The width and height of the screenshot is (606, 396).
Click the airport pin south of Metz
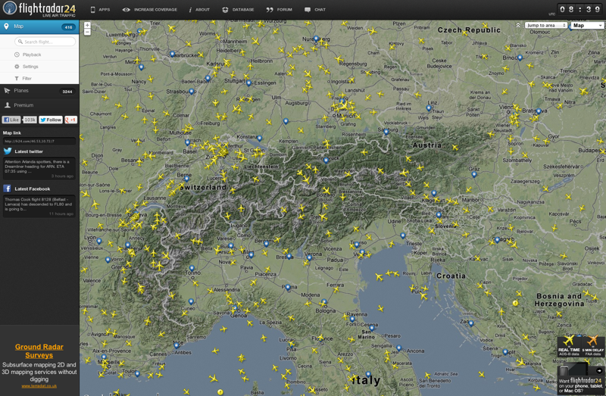[x=141, y=67]
